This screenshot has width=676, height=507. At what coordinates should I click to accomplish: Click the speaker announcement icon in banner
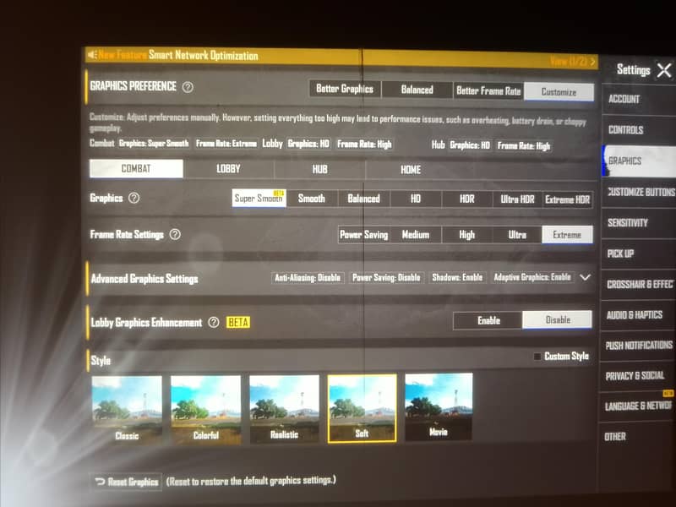(91, 55)
